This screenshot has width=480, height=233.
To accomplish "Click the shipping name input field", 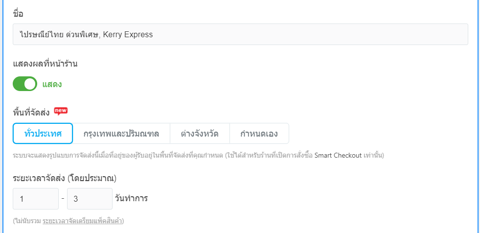I will point(240,34).
